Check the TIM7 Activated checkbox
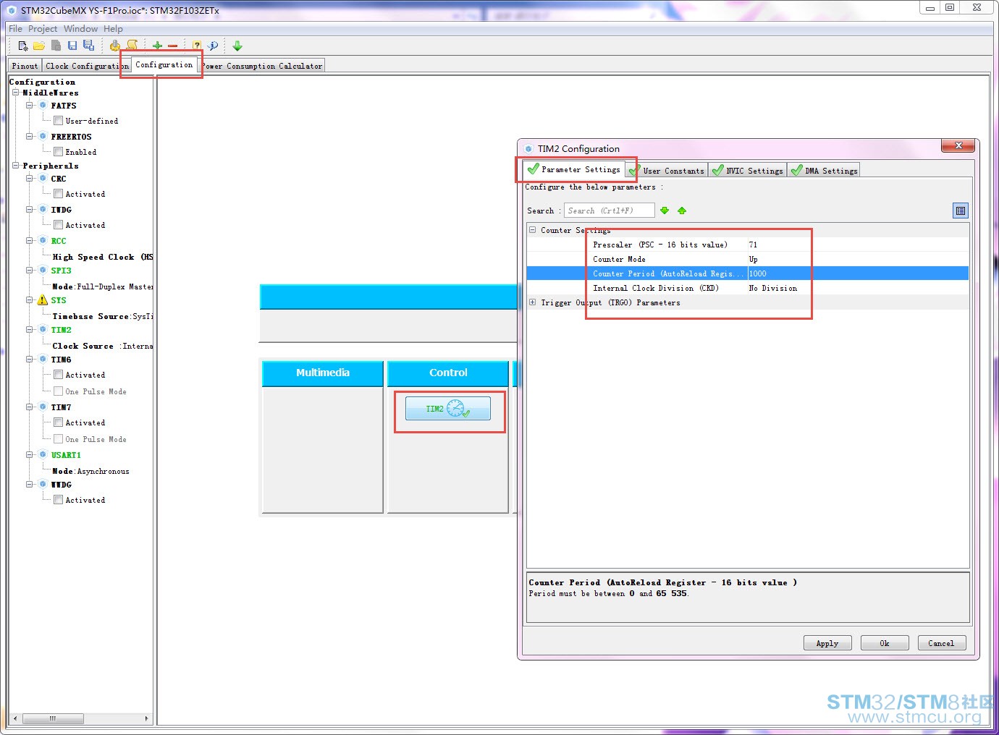Screen dimensions: 999x735 pos(59,422)
